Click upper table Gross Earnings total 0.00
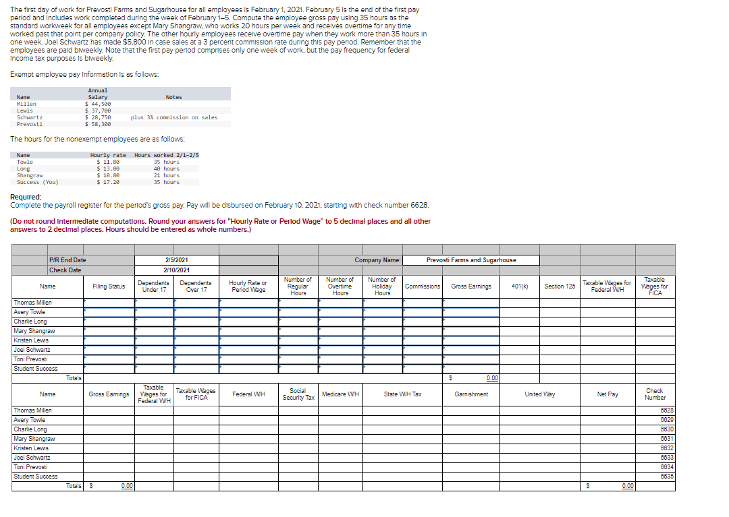 pos(492,378)
